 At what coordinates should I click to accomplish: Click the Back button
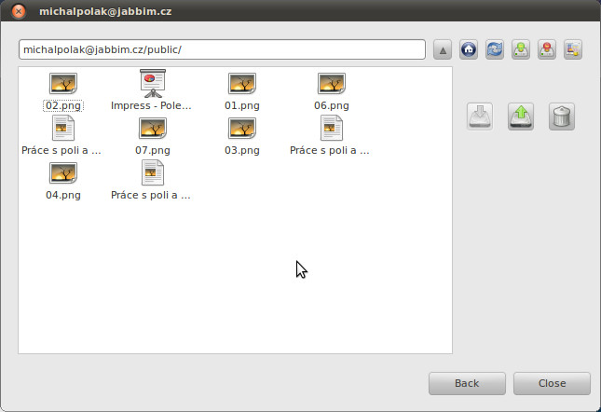(x=467, y=383)
